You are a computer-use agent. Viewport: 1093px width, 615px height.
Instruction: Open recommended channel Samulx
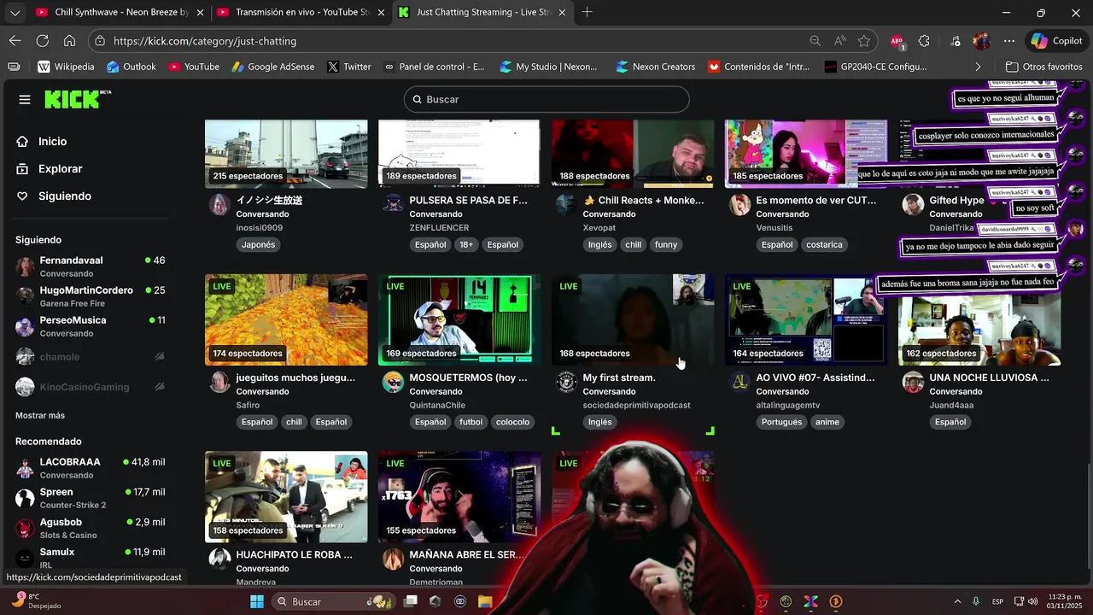click(x=91, y=558)
